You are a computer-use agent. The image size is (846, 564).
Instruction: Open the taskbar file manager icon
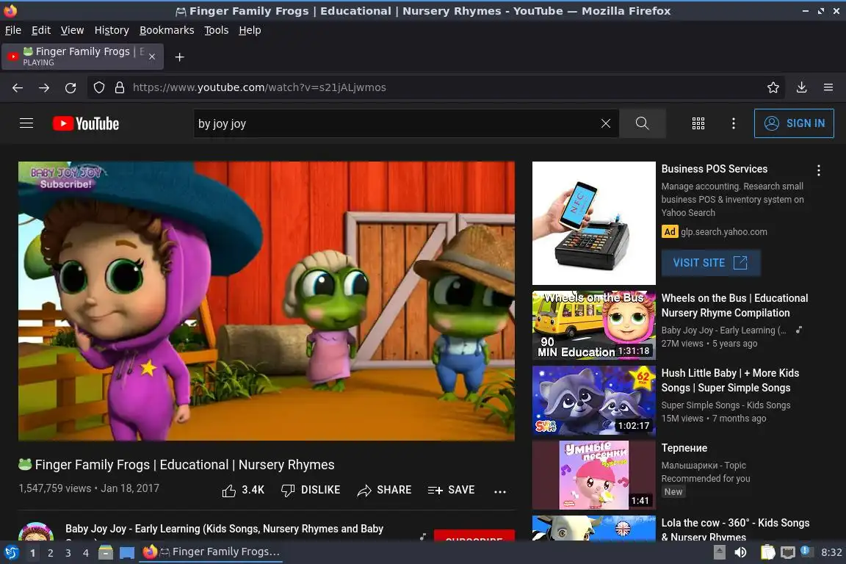tap(106, 552)
